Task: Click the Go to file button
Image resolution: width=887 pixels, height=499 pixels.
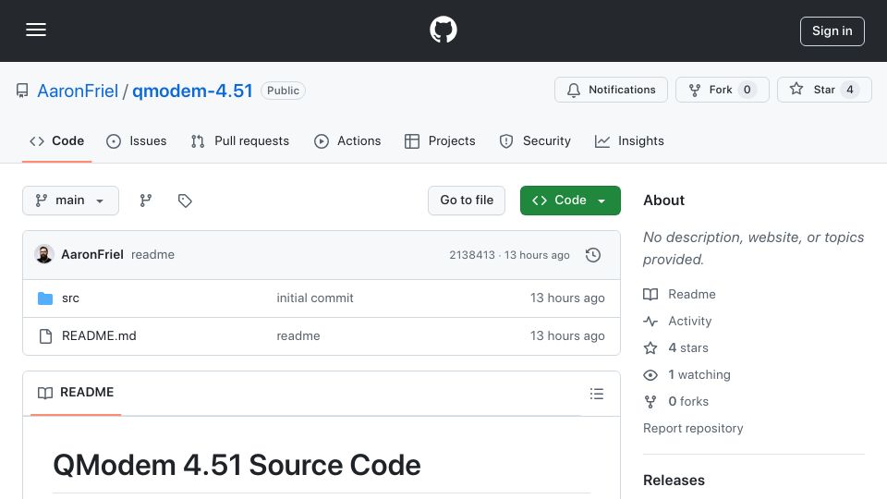Action: click(467, 201)
